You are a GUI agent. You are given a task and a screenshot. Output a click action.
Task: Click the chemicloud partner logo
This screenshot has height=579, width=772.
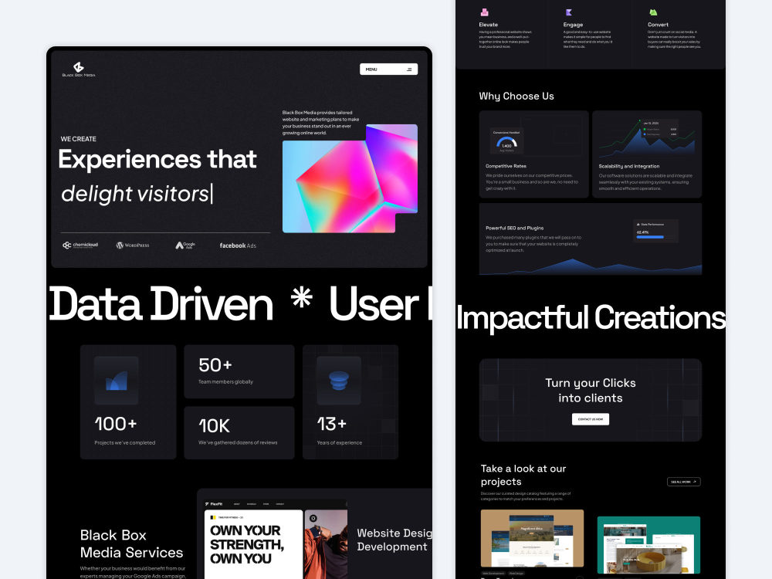[x=80, y=245]
